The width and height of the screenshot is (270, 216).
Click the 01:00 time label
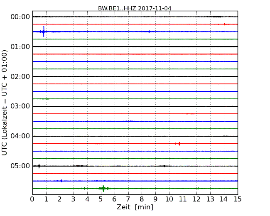20,47
